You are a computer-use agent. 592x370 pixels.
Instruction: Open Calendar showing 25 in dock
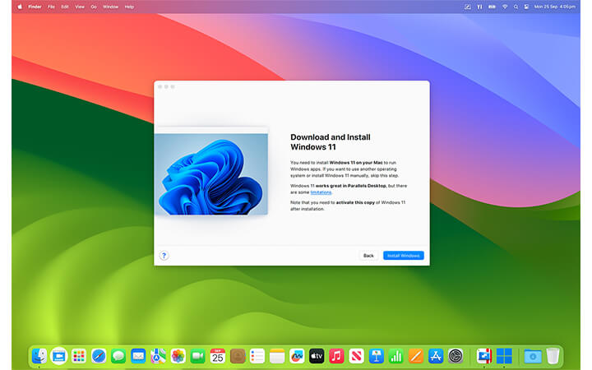click(218, 356)
